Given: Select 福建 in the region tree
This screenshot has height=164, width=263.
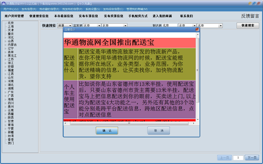Looking at the screenshot, I should (11, 70).
